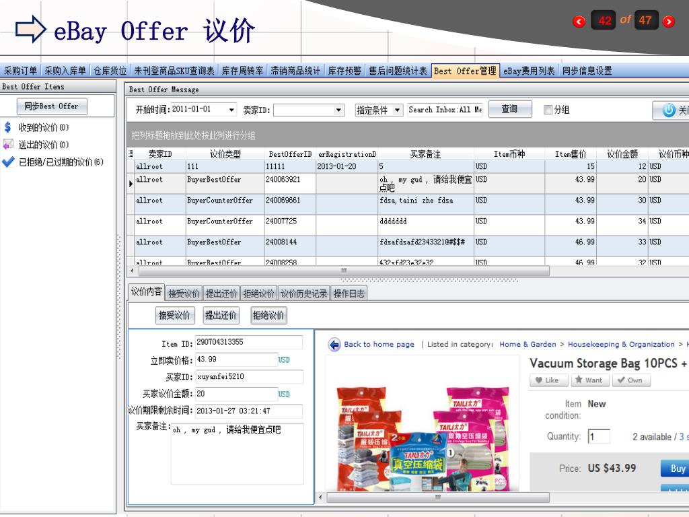This screenshot has height=517, width=689.
Task: Go to previous slide with red arrow
Action: [579, 21]
